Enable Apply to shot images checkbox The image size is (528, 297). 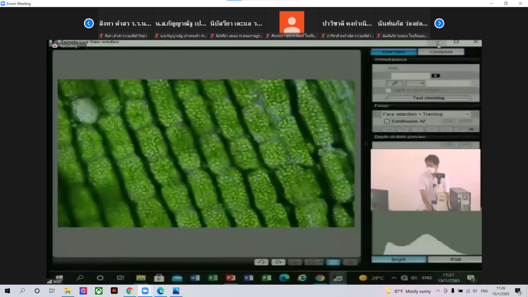click(x=388, y=90)
